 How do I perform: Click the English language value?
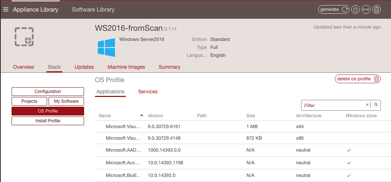tap(218, 55)
